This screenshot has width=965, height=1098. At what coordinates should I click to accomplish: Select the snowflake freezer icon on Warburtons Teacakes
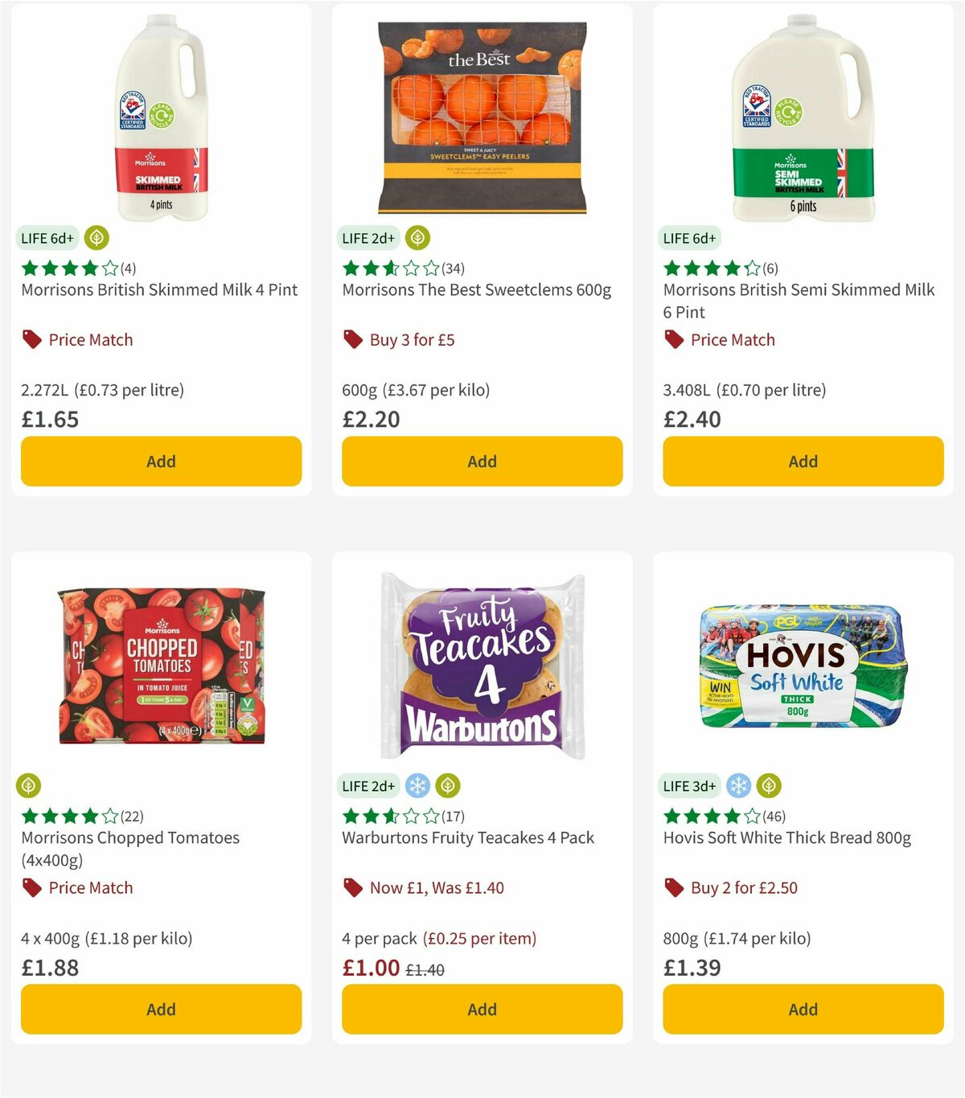[417, 786]
